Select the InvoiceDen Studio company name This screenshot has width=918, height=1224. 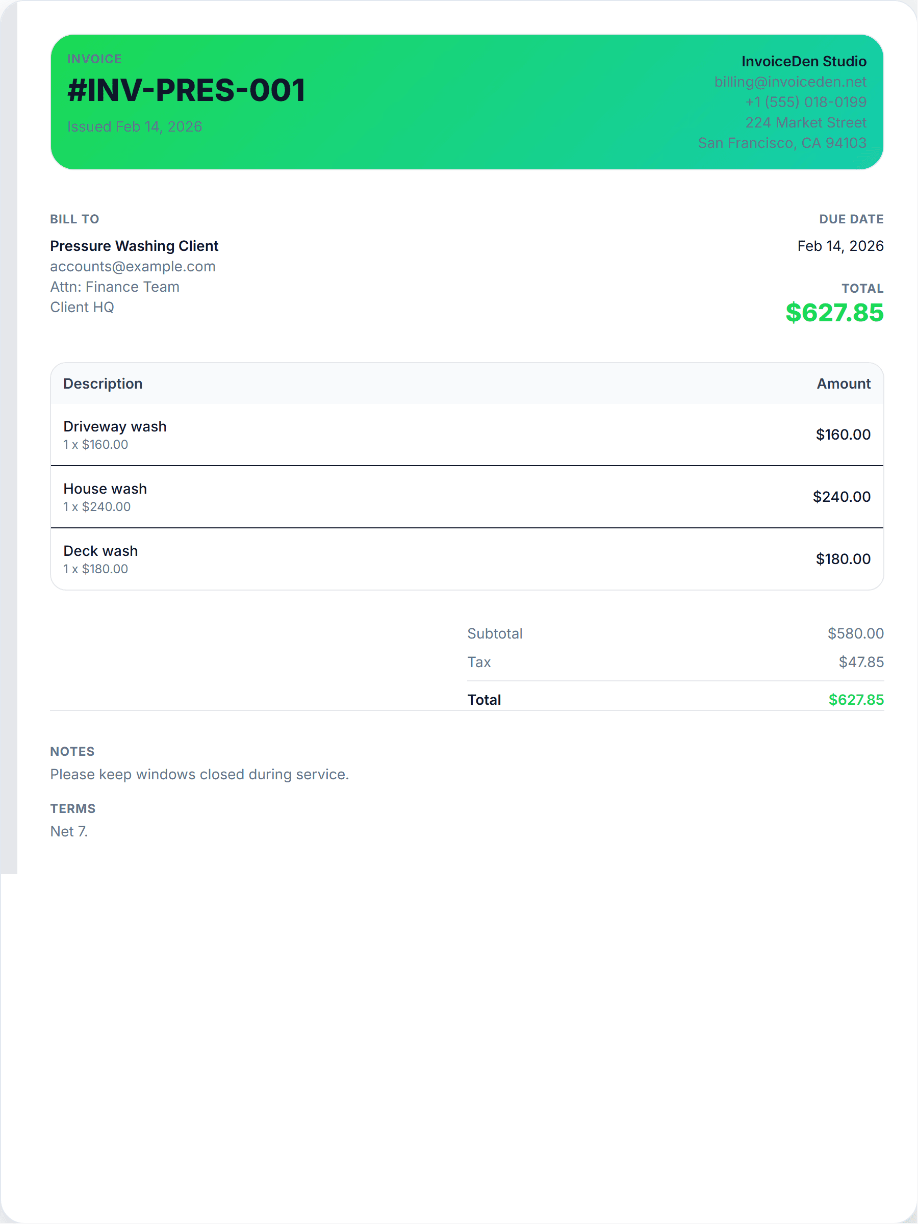(x=803, y=61)
